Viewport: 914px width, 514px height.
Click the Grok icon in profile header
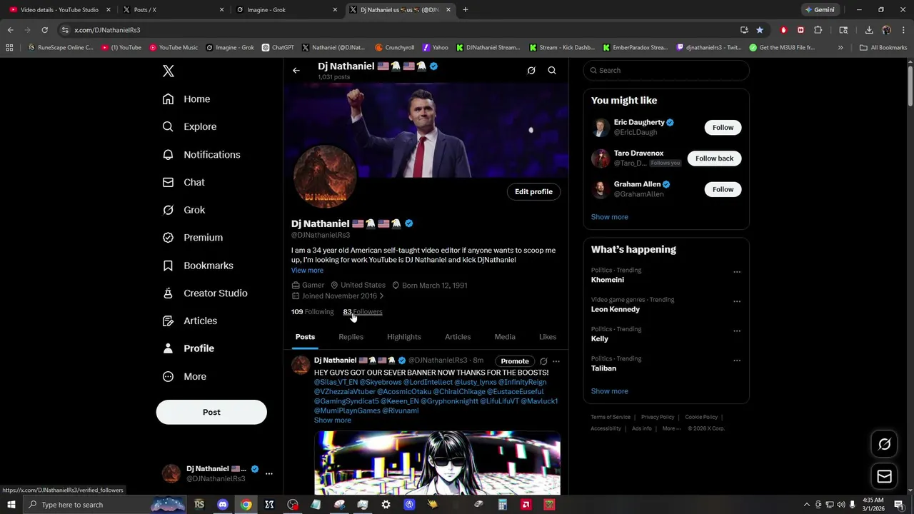tap(531, 71)
